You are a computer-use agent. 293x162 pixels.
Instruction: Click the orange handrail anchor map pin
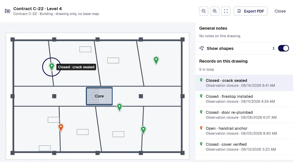pyautogui.click(x=61, y=128)
